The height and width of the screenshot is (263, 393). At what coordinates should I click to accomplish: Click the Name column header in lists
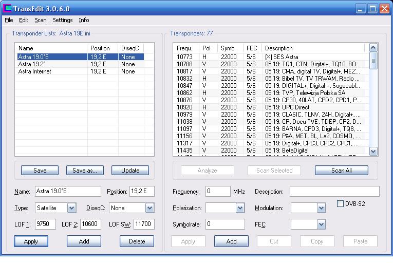click(x=51, y=48)
